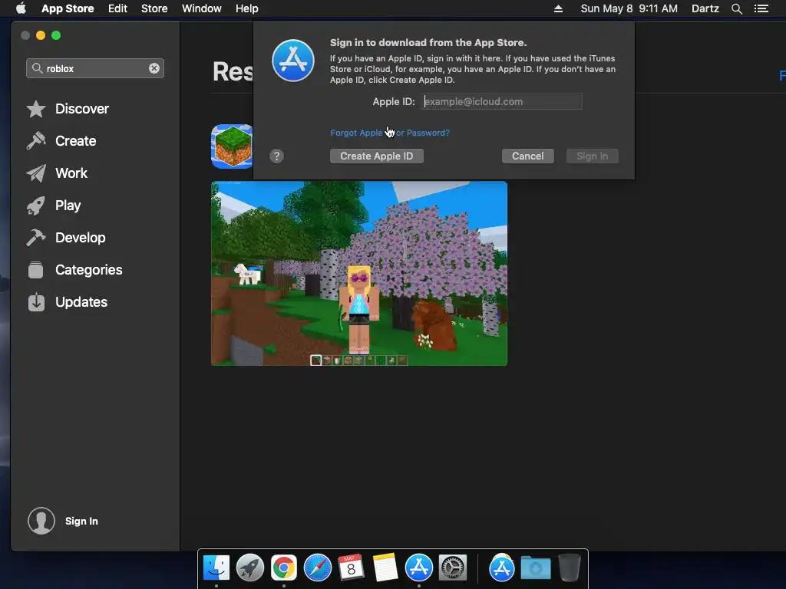786x589 pixels.
Task: Open the Trash in the Dock
Action: [570, 568]
